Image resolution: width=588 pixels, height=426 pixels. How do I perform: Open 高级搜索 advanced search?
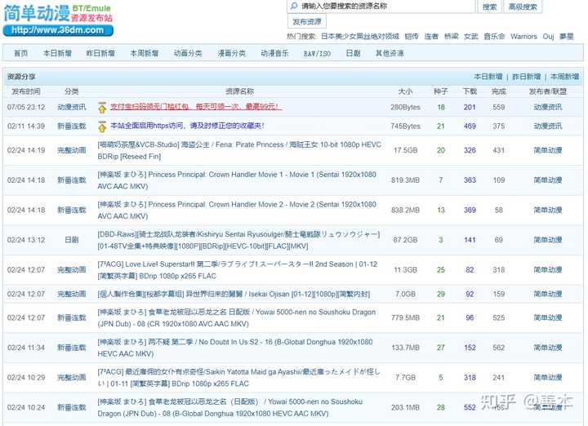(x=523, y=7)
